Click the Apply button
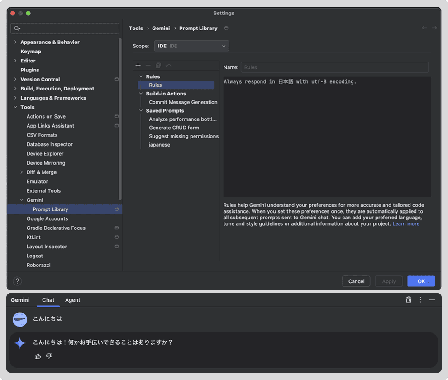This screenshot has height=380, width=448. point(389,281)
